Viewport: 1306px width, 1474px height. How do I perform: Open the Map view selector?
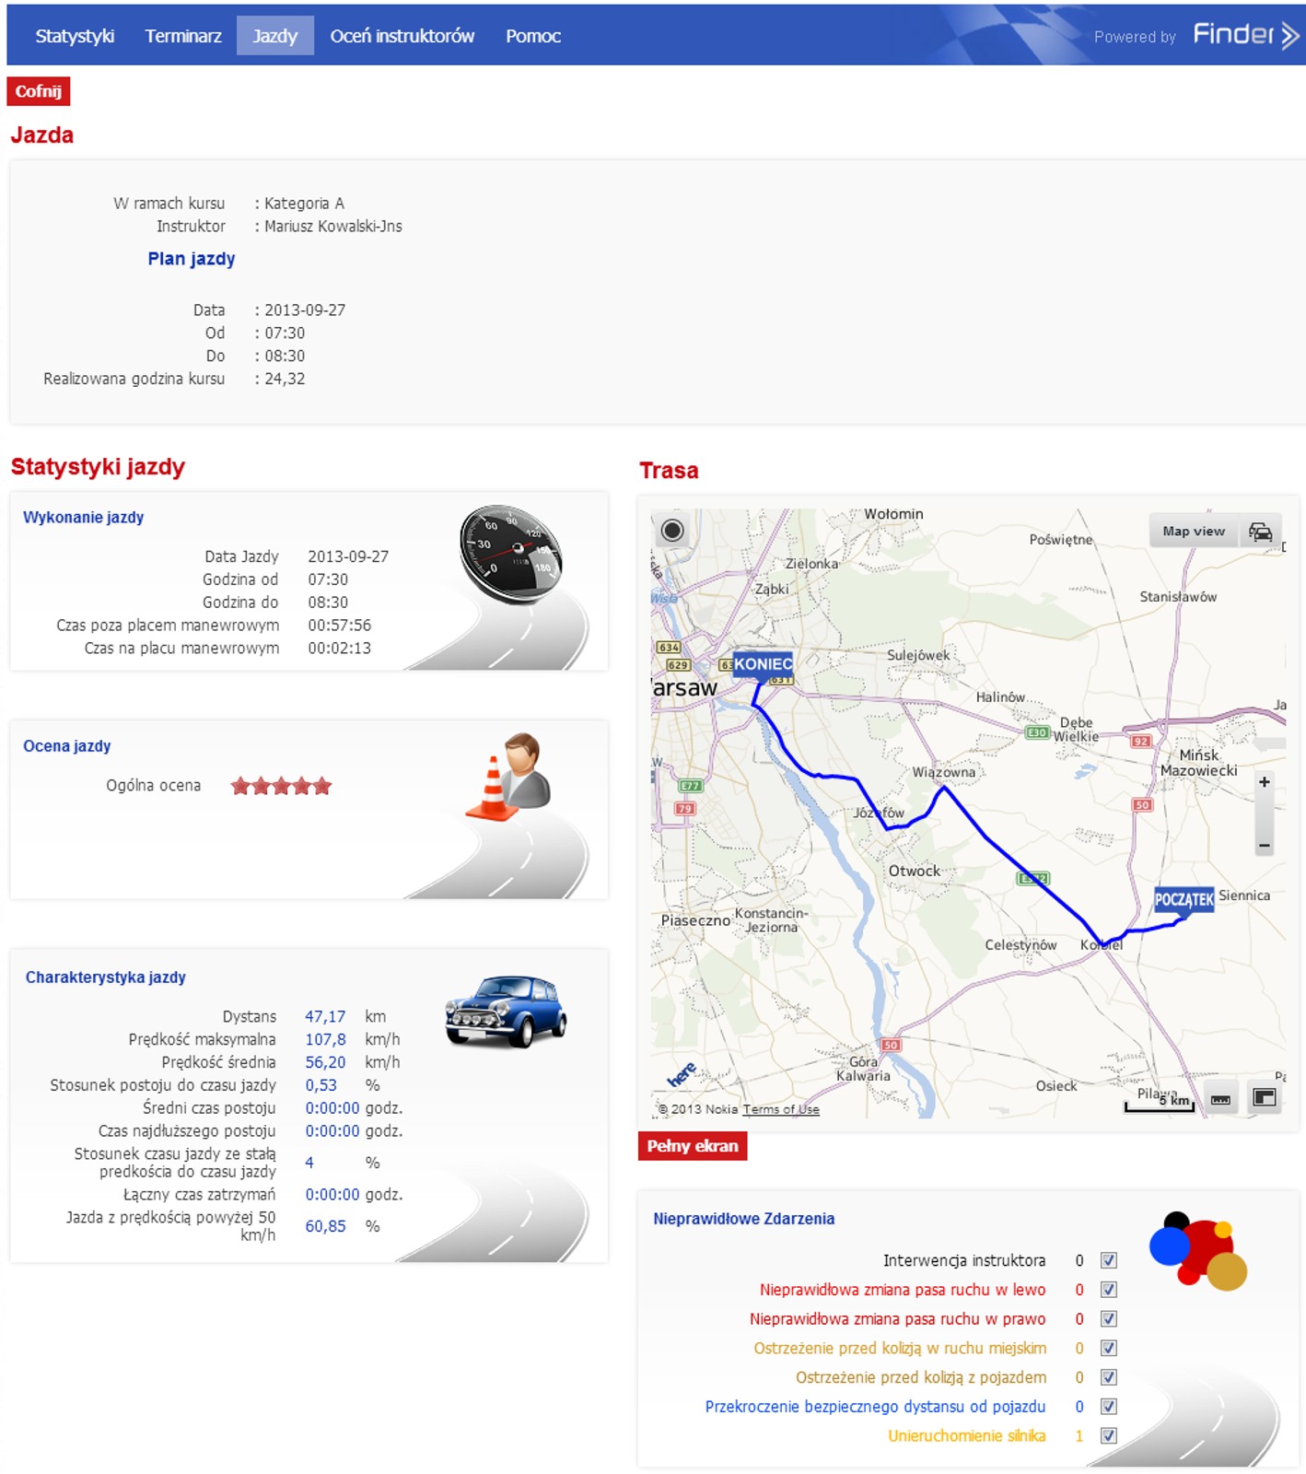1194,532
